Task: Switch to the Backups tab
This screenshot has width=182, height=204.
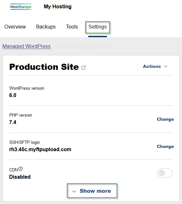Action: (x=46, y=27)
